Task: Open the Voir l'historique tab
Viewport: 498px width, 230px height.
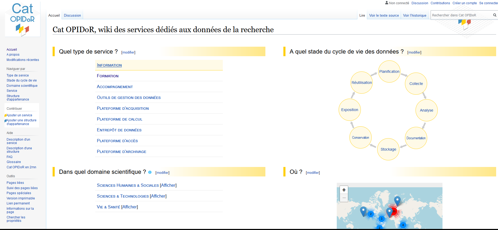Action: (414, 16)
